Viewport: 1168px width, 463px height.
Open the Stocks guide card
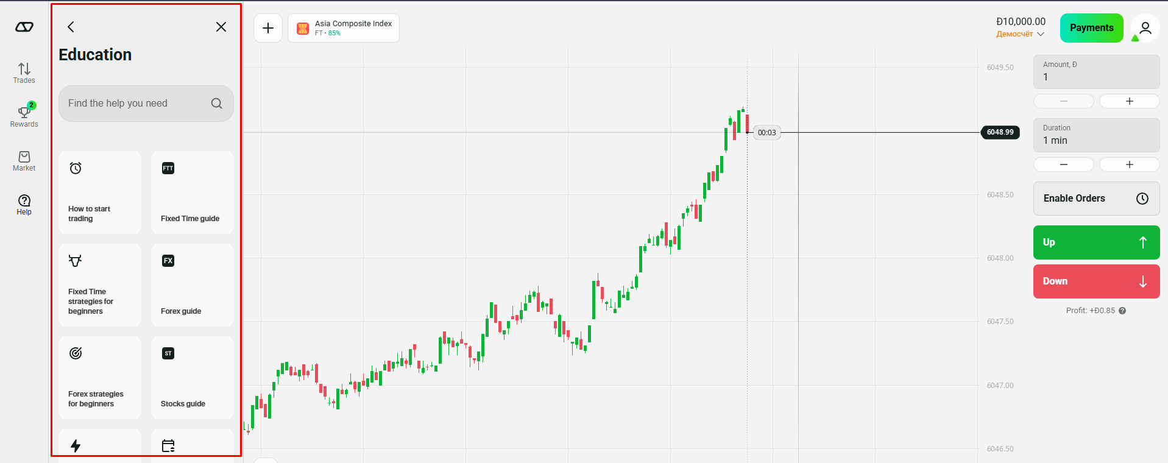[x=193, y=378]
